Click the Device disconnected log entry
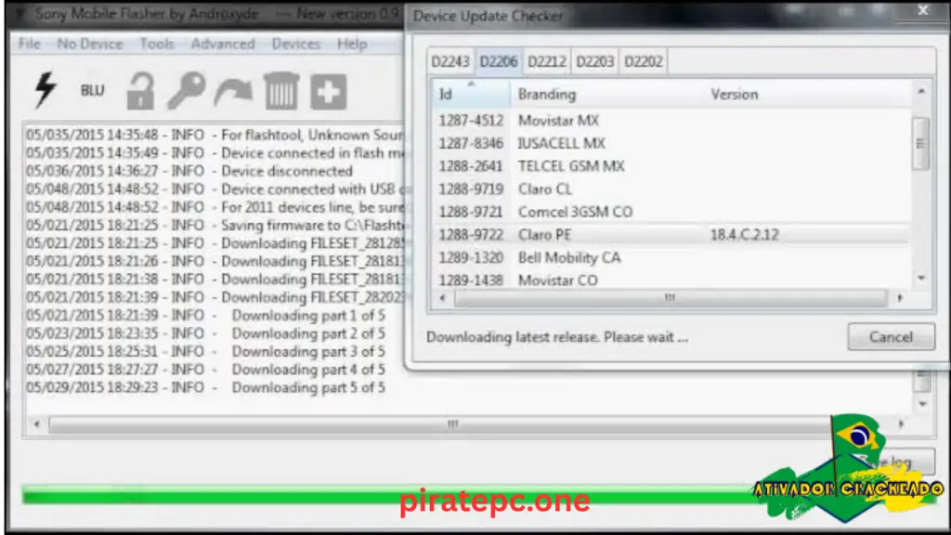The width and height of the screenshot is (951, 535). click(x=189, y=171)
